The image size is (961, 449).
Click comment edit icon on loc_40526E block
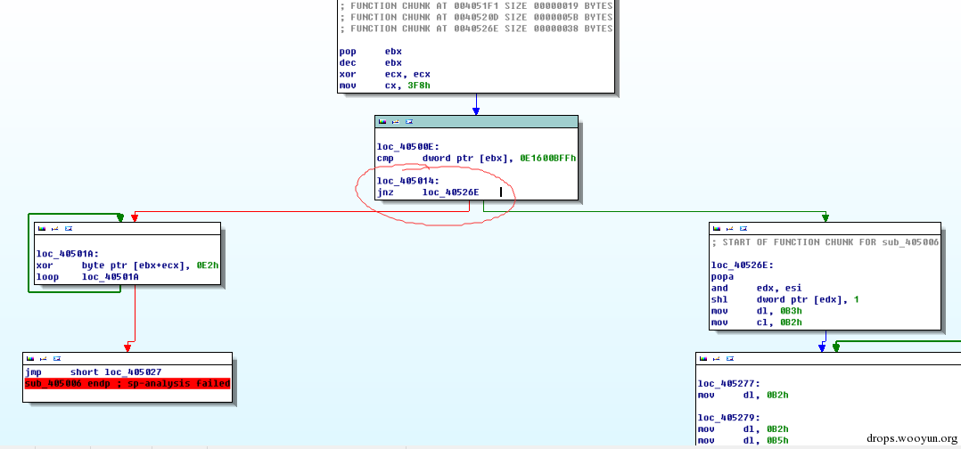click(729, 228)
